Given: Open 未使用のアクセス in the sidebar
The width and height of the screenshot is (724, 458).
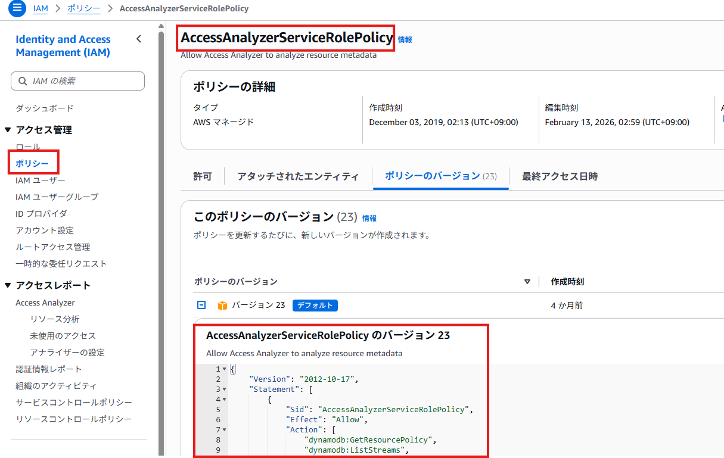Looking at the screenshot, I should pos(63,336).
